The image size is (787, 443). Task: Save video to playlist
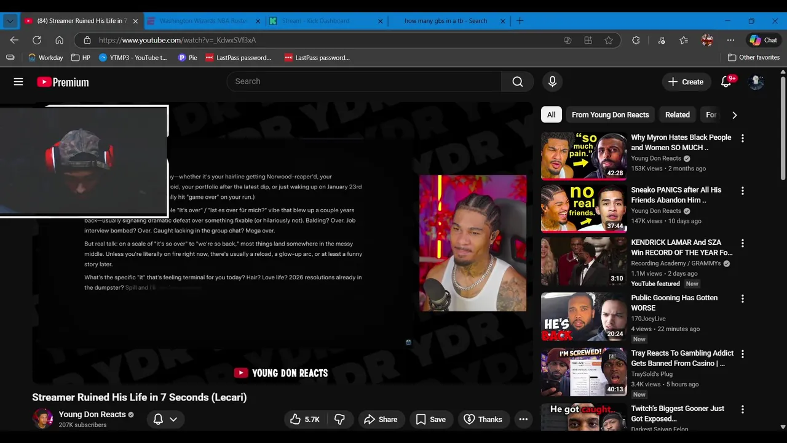[431, 420]
